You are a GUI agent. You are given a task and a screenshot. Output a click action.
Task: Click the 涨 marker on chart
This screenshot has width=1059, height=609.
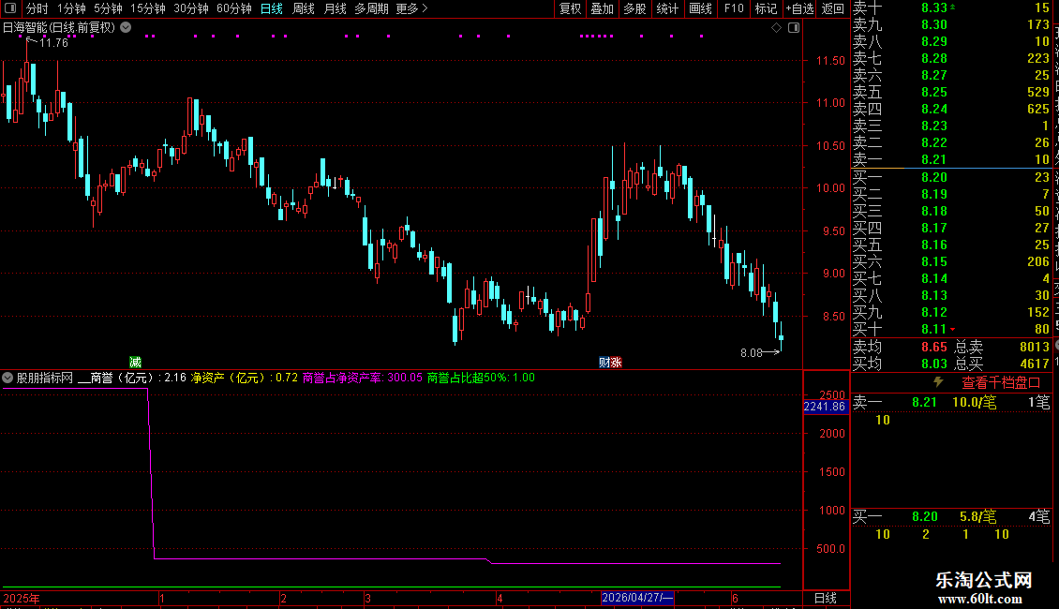(616, 362)
